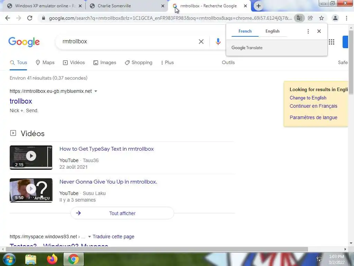
Task: Open the Maps search filter
Action: pyautogui.click(x=45, y=63)
